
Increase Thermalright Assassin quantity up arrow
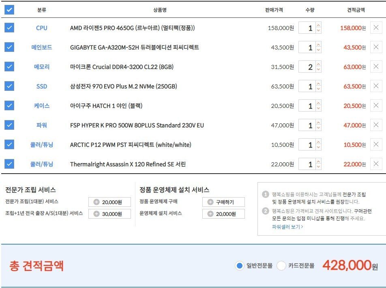(318, 161)
